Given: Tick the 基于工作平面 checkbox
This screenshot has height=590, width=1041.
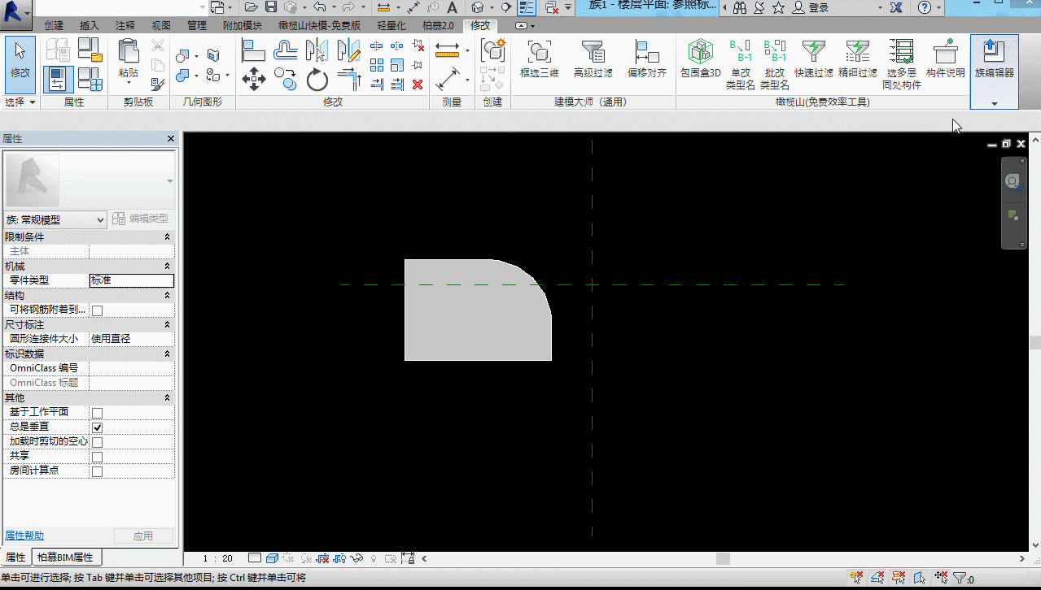Looking at the screenshot, I should 97,413.
